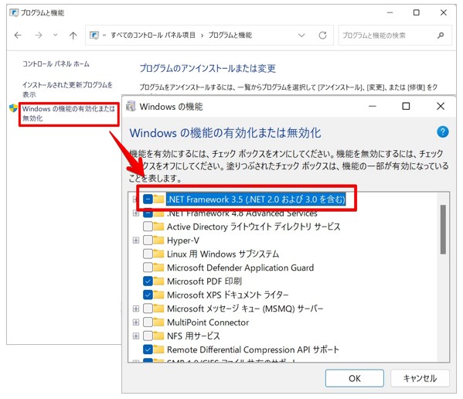The height and width of the screenshot is (399, 463).
Task: Click the control panel icon in the address bar
Action: pyautogui.click(x=94, y=36)
